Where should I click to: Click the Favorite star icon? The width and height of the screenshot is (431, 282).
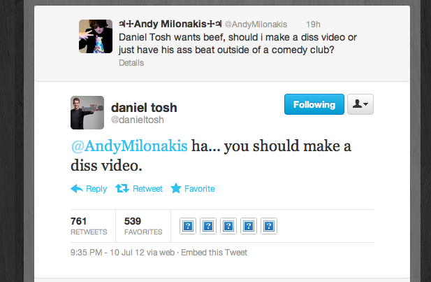coord(176,188)
